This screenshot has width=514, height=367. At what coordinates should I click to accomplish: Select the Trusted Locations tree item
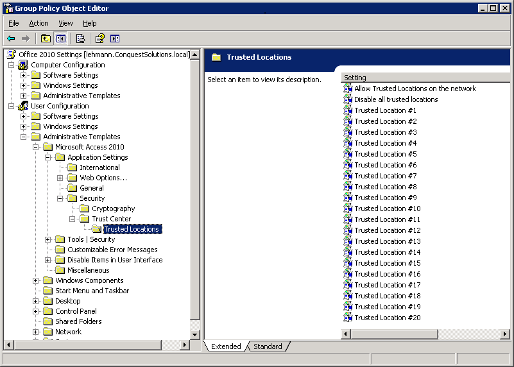point(132,229)
